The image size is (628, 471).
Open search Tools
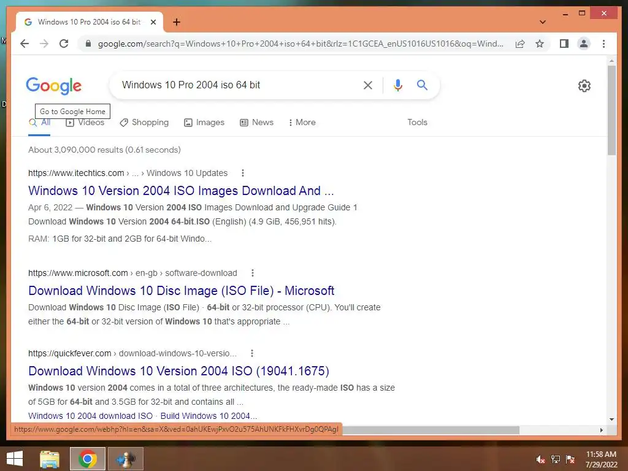click(417, 123)
